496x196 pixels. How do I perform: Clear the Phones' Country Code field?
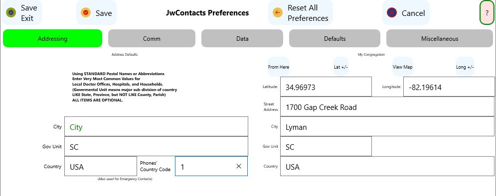[x=238, y=166]
